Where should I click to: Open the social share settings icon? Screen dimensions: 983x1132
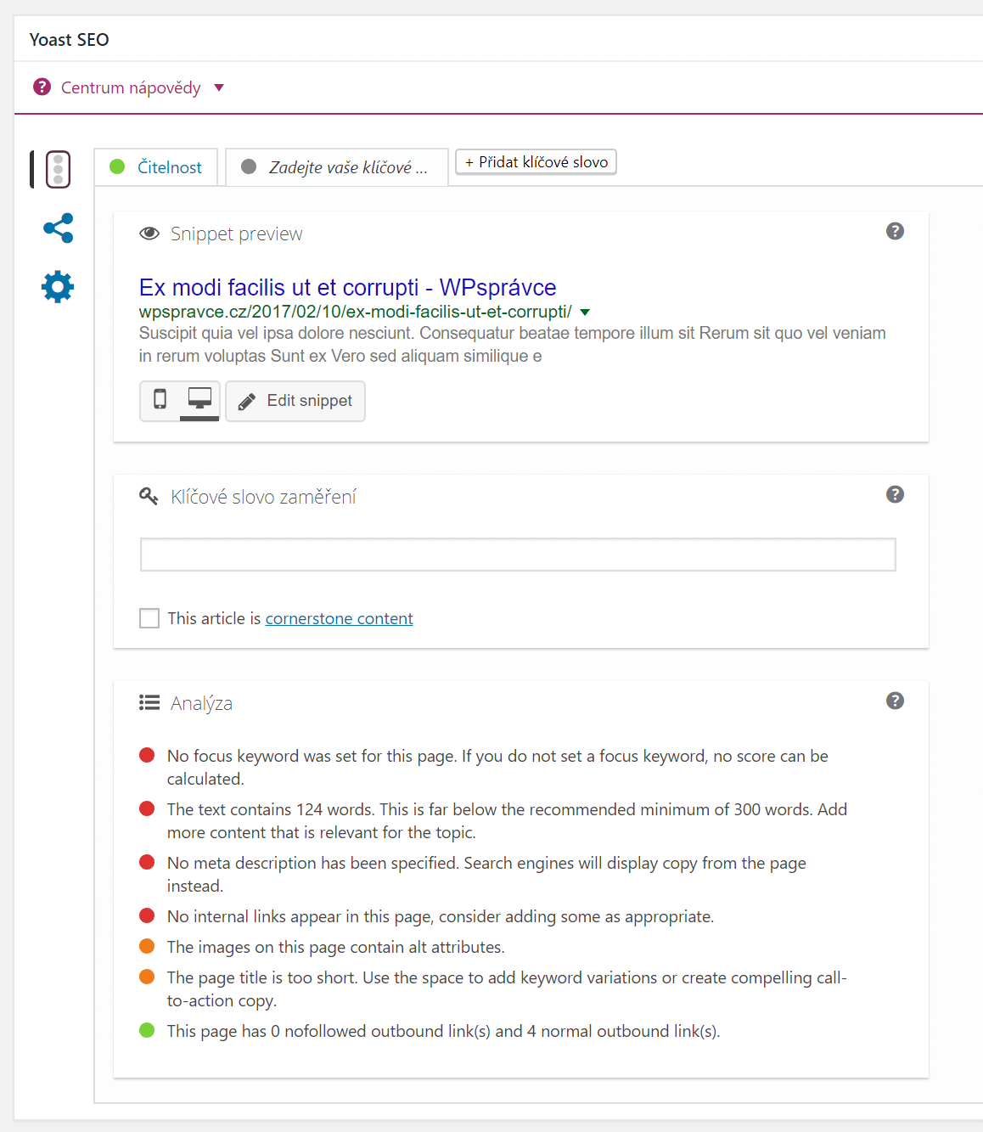58,228
